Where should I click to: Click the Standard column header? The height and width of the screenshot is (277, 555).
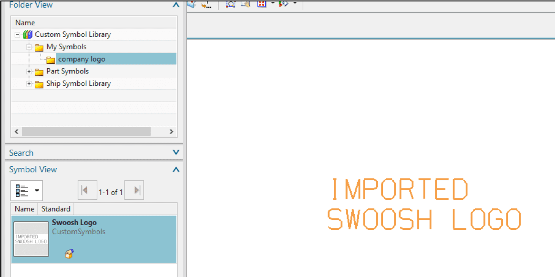55,209
